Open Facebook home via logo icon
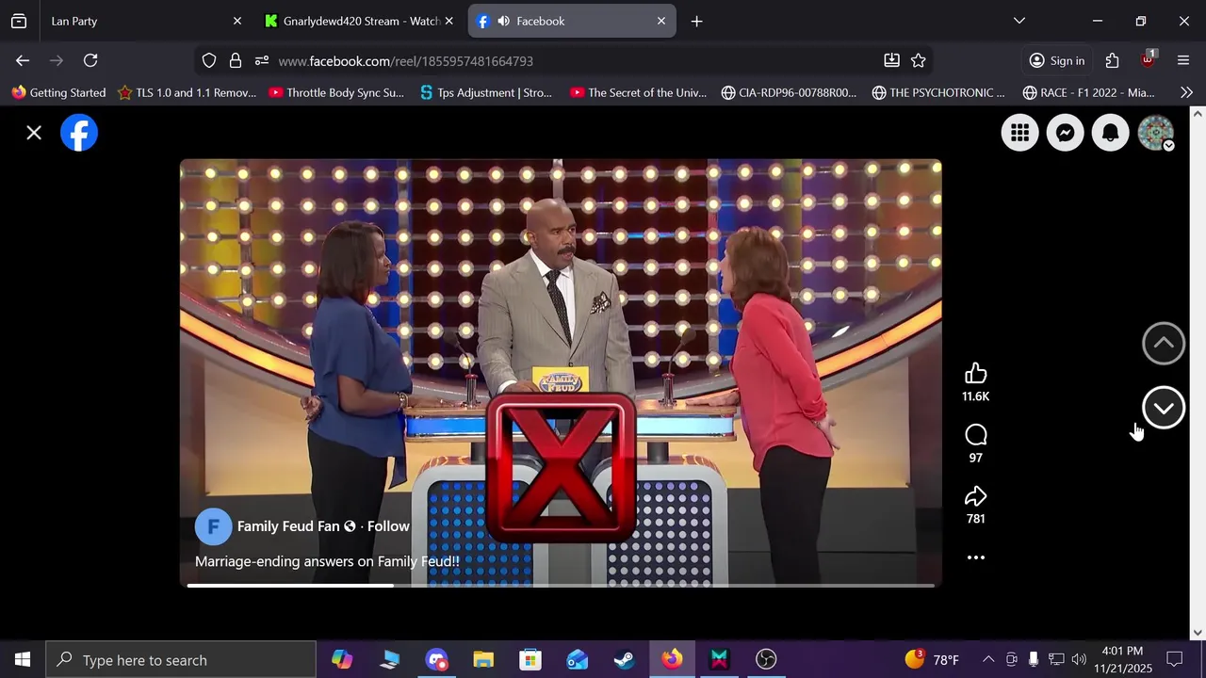This screenshot has height=678, width=1206. [79, 133]
